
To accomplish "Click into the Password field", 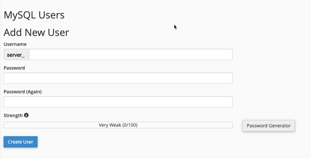I will pyautogui.click(x=118, y=79).
